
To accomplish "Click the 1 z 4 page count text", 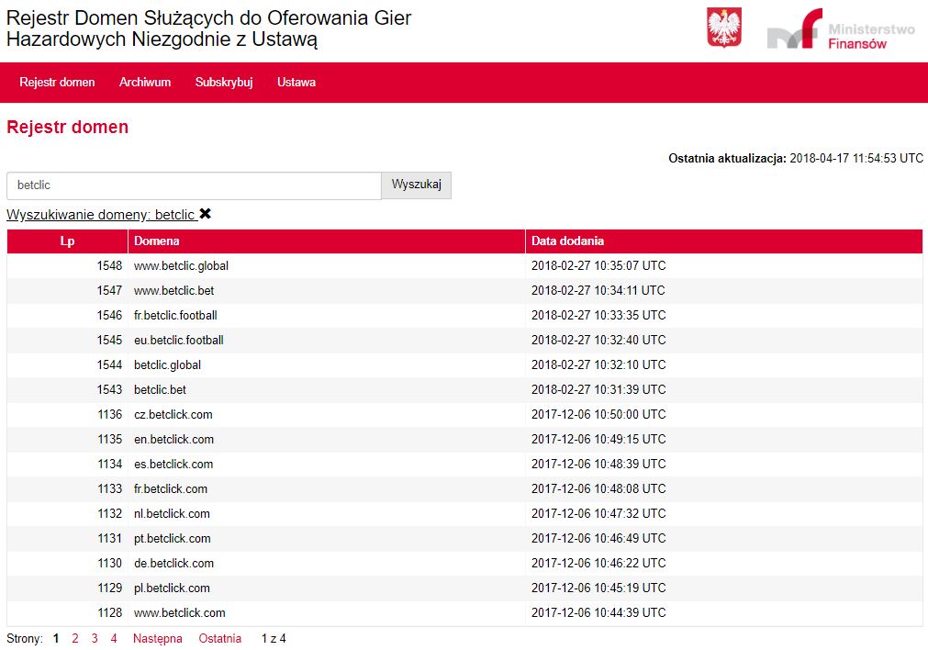I will coord(274,638).
